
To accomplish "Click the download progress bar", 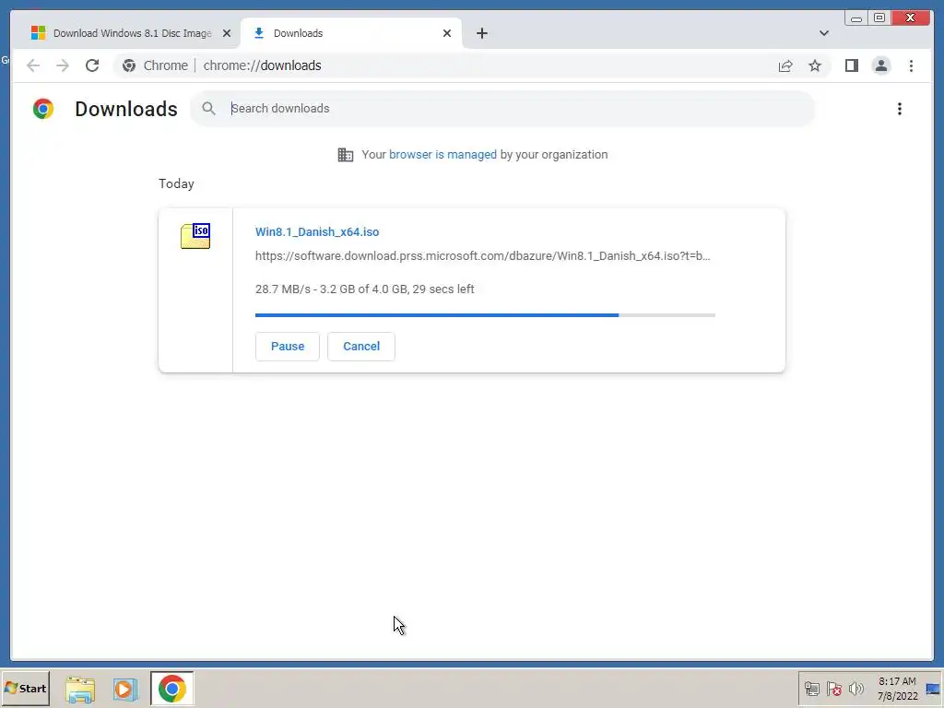I will tap(485, 315).
